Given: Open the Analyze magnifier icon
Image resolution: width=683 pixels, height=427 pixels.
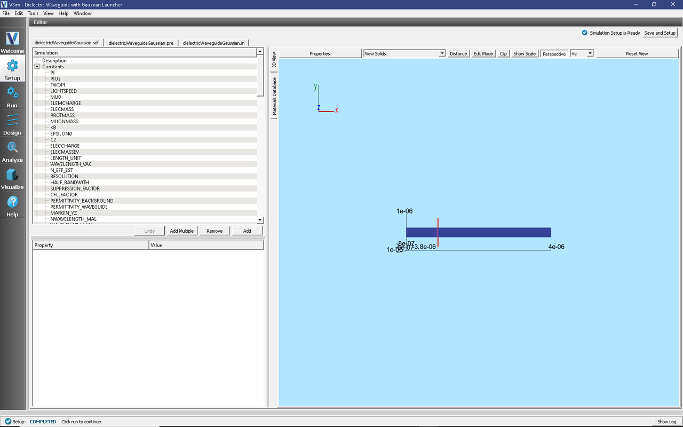Looking at the screenshot, I should coord(12,147).
